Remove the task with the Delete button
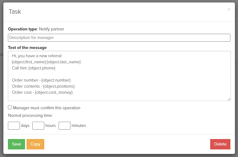 (x=220, y=144)
